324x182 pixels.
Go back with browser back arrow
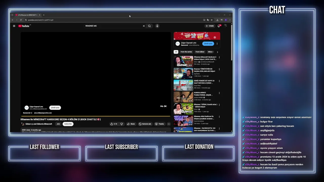[12, 20]
